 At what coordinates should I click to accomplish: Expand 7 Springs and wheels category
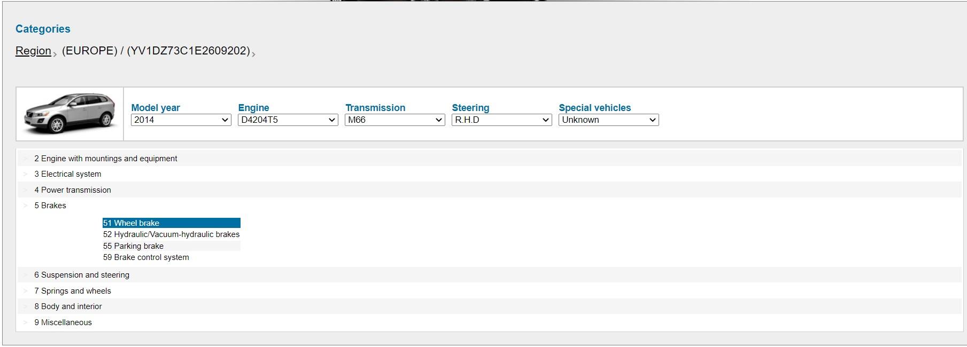pos(73,291)
